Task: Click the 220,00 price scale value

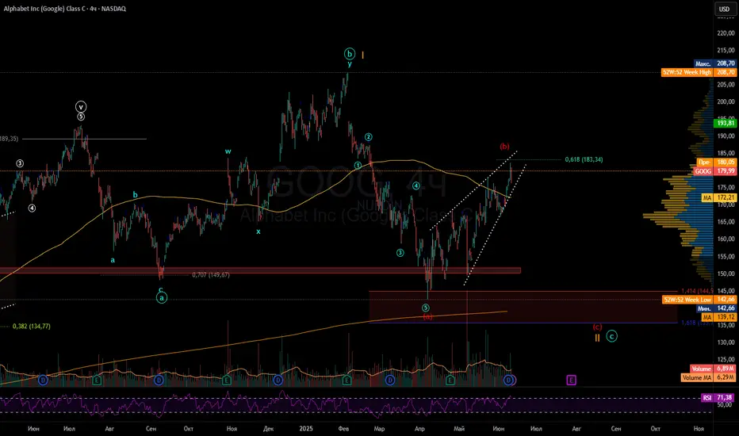Action: 726,33
